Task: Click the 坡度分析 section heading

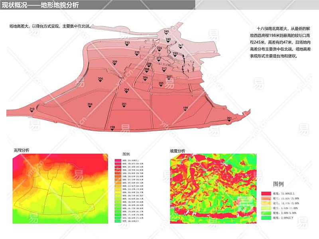Action: pos(177,151)
